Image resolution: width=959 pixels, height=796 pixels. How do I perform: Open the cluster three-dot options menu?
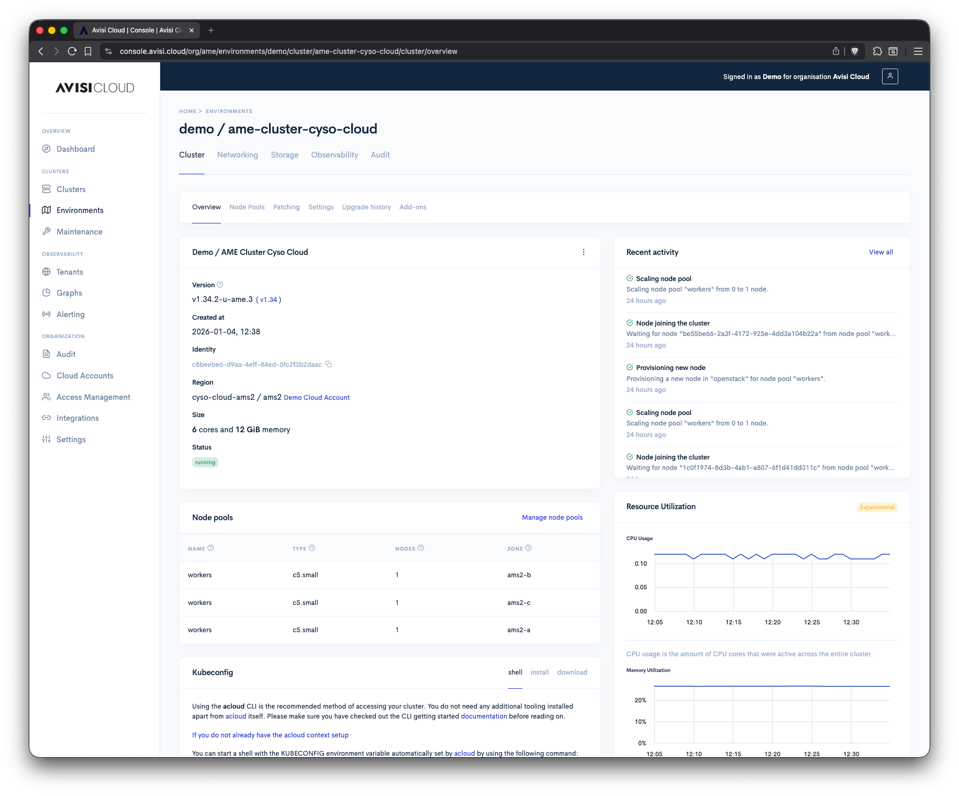[584, 252]
